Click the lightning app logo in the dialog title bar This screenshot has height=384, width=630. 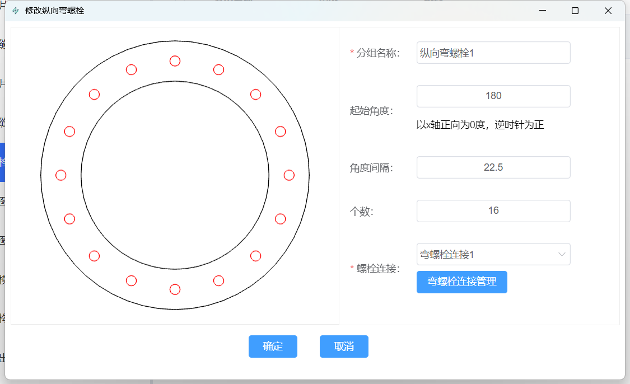(x=17, y=10)
